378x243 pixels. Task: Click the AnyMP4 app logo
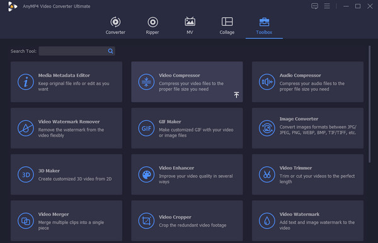click(13, 6)
